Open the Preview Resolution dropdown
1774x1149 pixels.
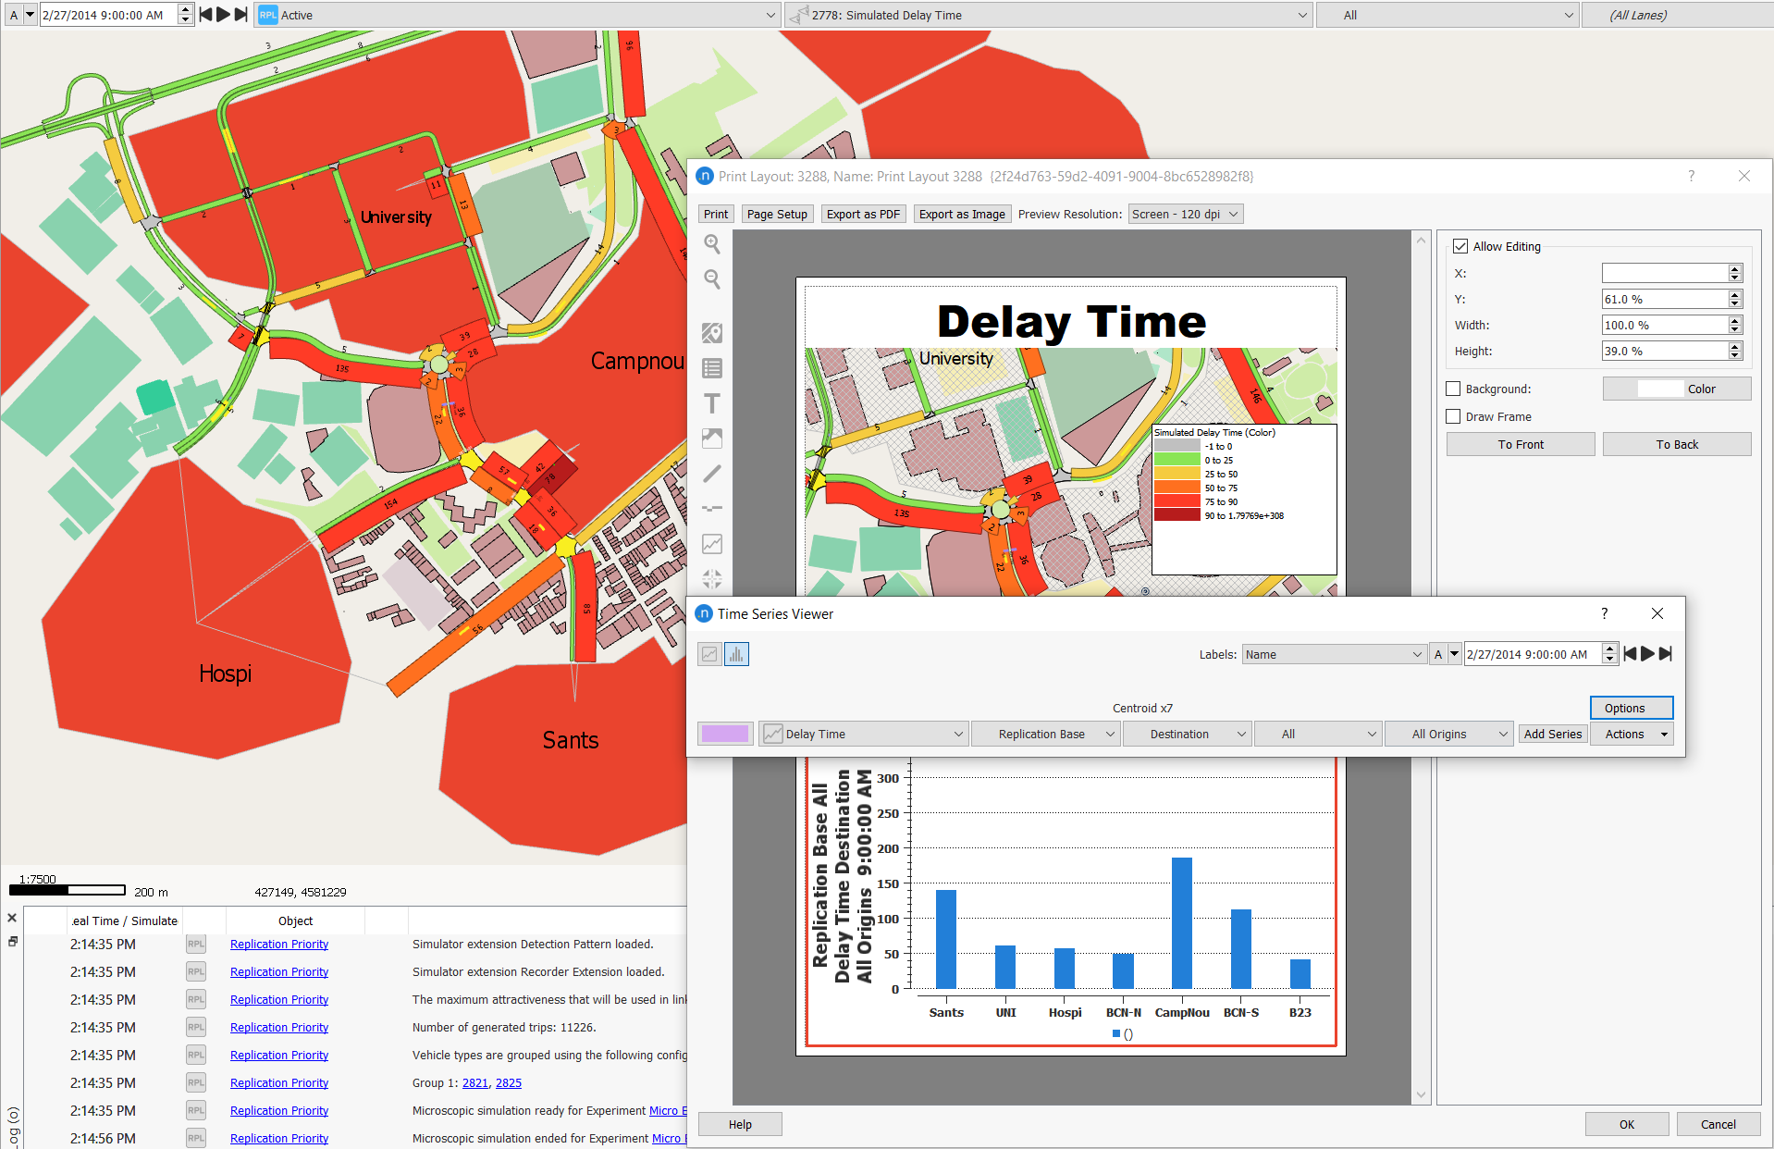tap(1186, 215)
